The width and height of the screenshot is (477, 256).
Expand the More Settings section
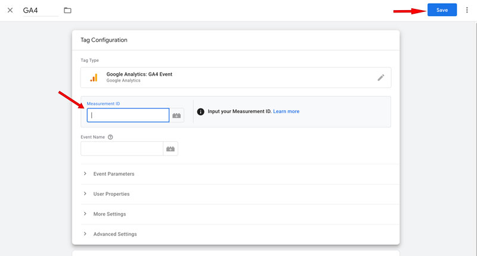[x=109, y=214]
